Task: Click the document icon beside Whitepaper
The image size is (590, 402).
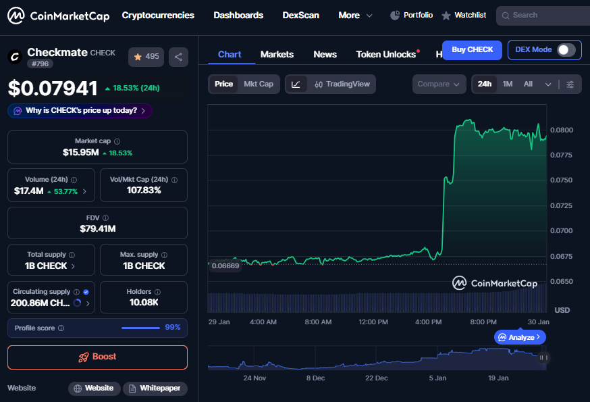Action: (x=132, y=388)
